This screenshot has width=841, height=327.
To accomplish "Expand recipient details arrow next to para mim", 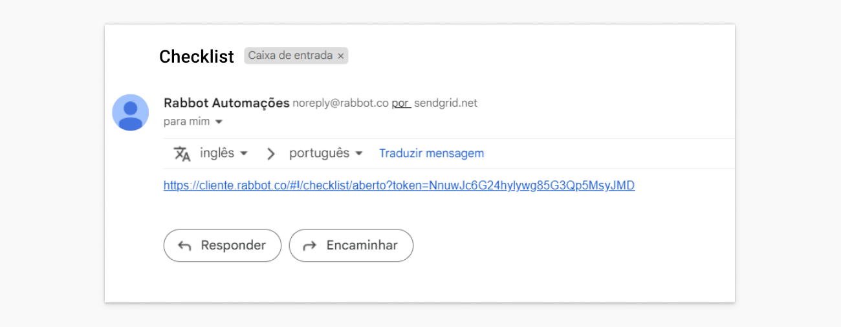I will tap(219, 121).
